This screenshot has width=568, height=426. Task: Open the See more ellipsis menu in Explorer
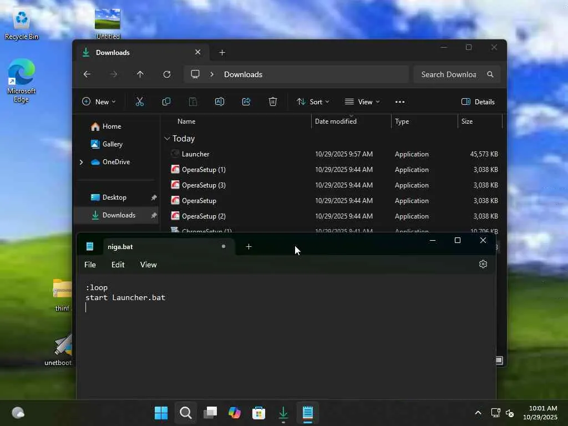tap(400, 102)
